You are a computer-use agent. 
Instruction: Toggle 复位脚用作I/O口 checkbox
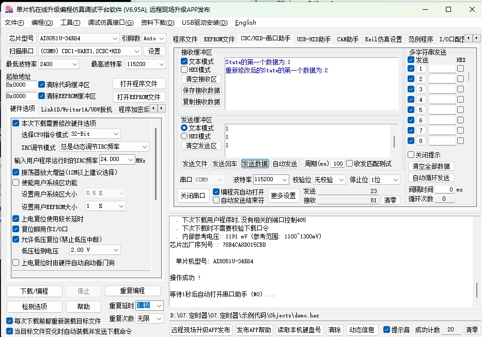point(15,229)
